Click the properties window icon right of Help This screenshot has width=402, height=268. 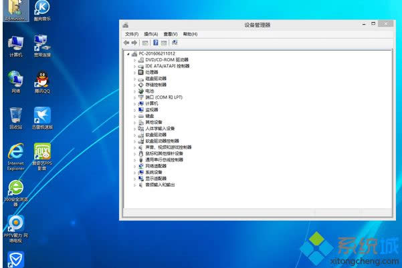[x=164, y=43]
